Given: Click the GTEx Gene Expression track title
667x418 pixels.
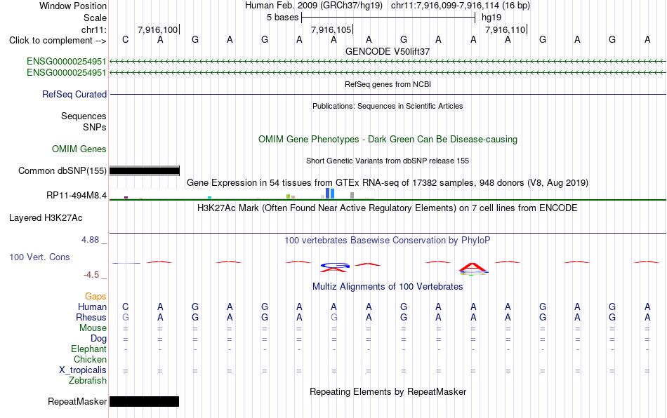Looking at the screenshot, I should pos(388,182).
